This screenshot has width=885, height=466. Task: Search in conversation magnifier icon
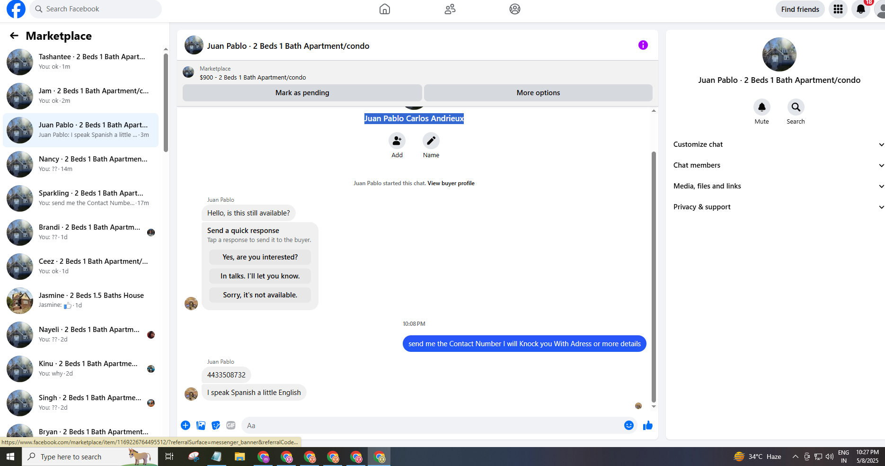[x=796, y=107]
